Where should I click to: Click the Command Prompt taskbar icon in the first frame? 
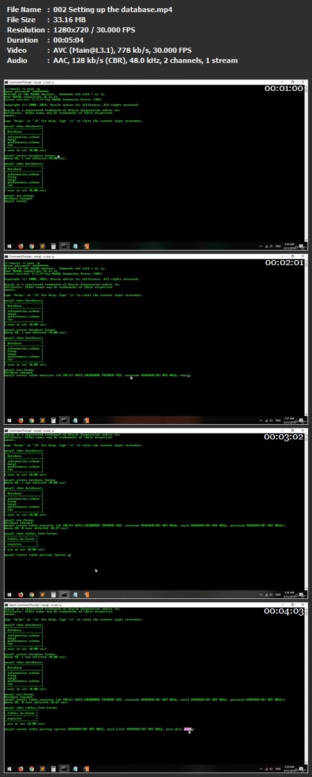(x=64, y=245)
